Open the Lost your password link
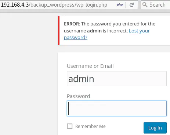This screenshot has height=135, width=170. pos(107,34)
